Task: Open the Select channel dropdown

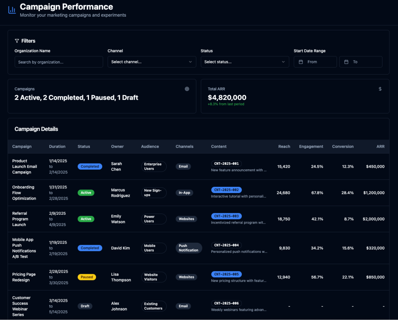Action: [x=152, y=62]
